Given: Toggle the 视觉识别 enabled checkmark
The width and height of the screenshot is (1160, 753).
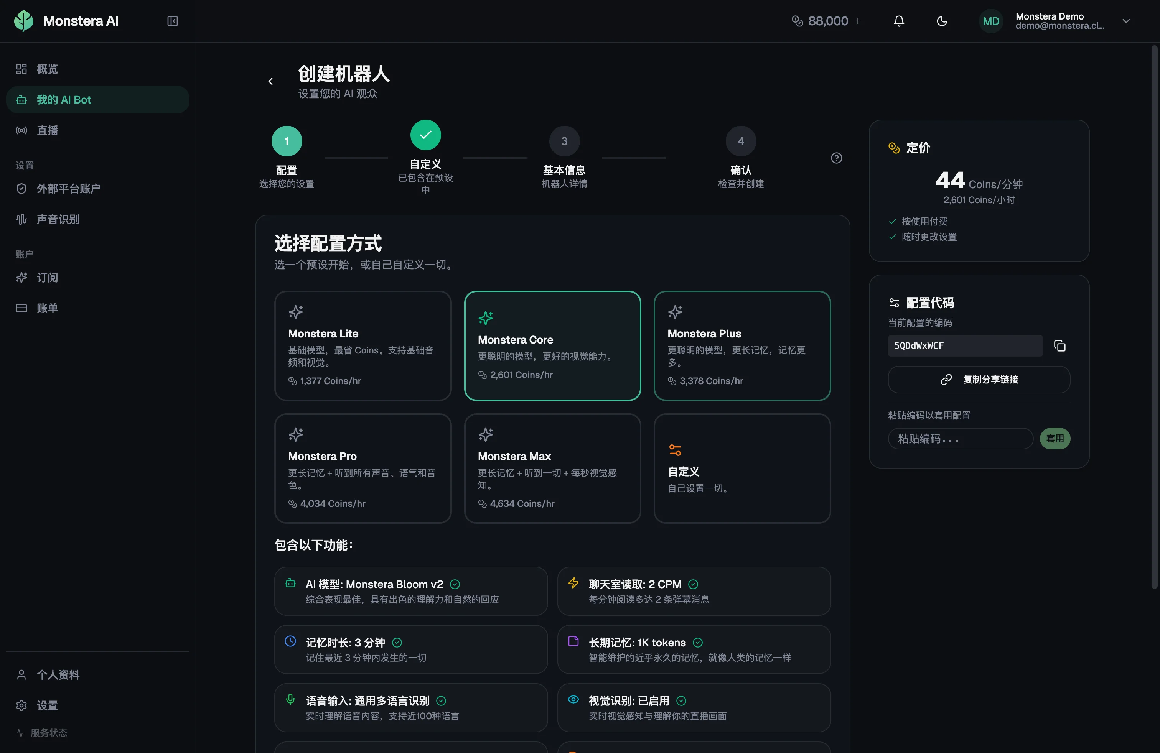Looking at the screenshot, I should (681, 700).
